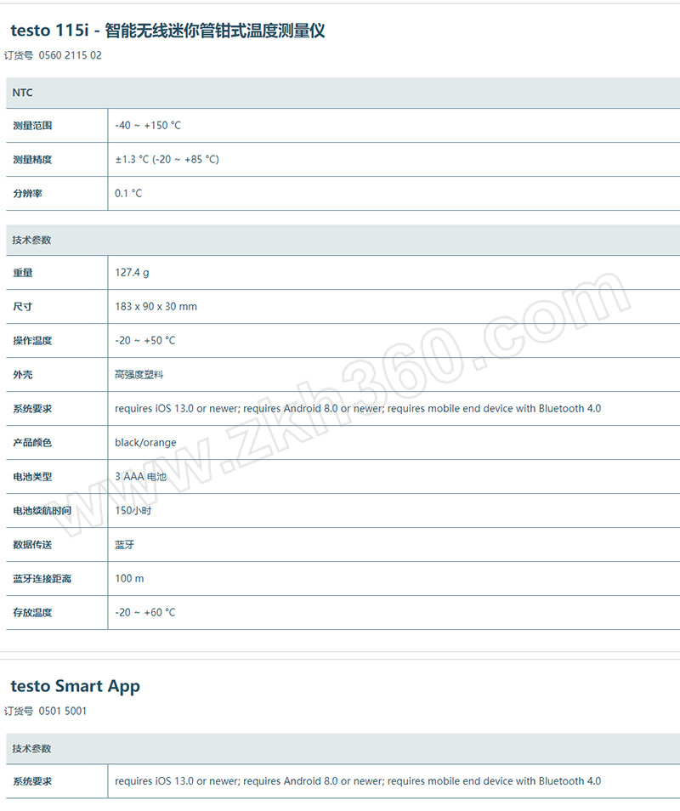
Task: Select the weight value 127.4 g
Action: pyautogui.click(x=132, y=273)
